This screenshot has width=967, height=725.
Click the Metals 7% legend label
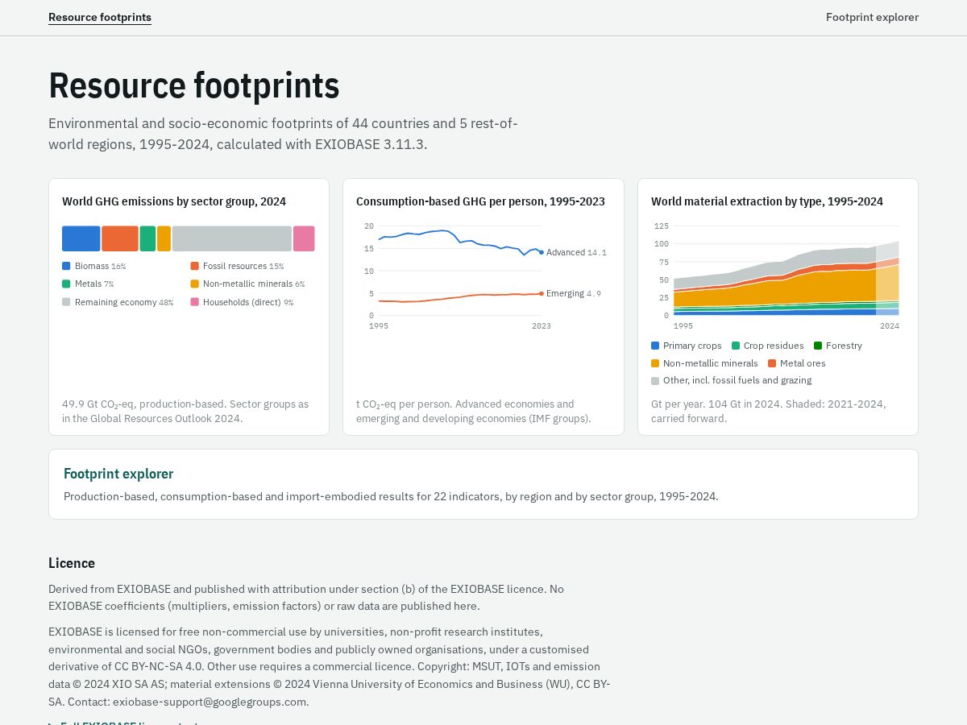[94, 284]
